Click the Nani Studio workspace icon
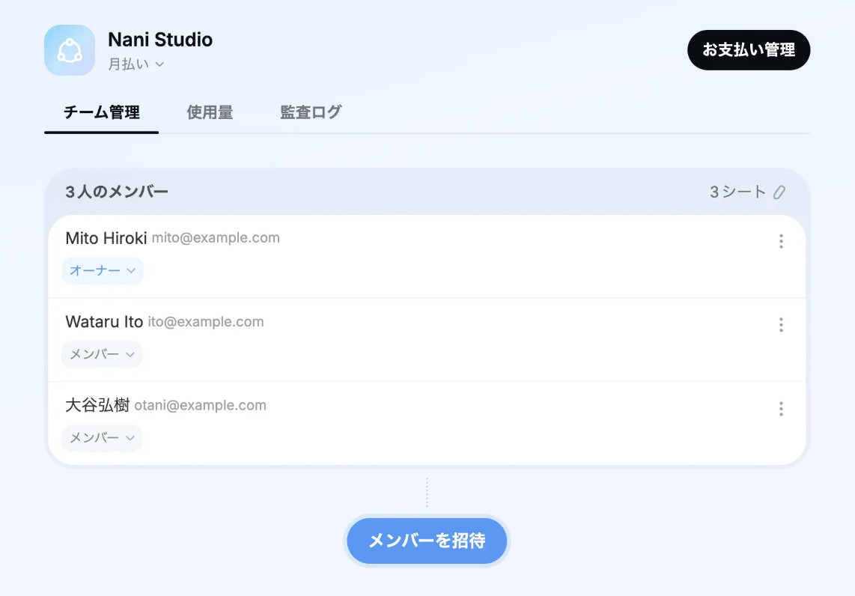The height and width of the screenshot is (596, 855). [69, 49]
